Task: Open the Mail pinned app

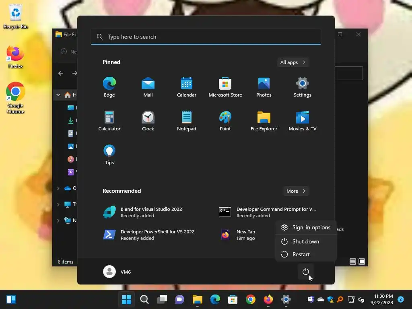Action: click(148, 87)
